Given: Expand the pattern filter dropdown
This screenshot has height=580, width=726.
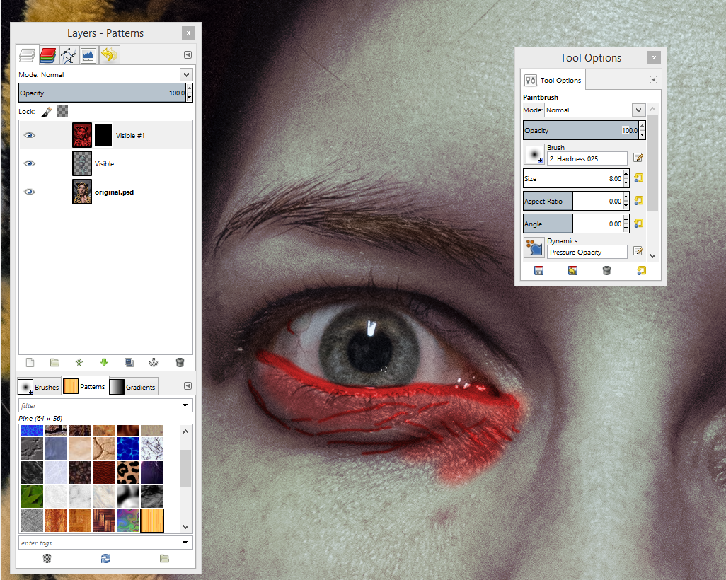Looking at the screenshot, I should coord(185,405).
